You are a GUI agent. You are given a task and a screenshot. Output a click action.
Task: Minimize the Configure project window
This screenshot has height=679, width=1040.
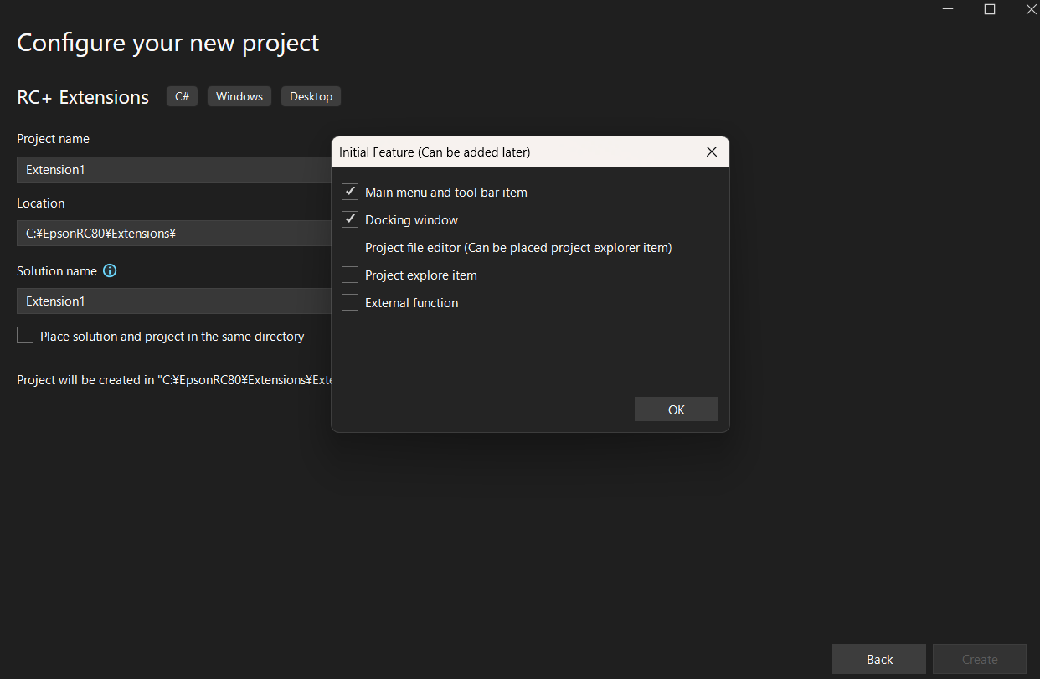pyautogui.click(x=947, y=9)
